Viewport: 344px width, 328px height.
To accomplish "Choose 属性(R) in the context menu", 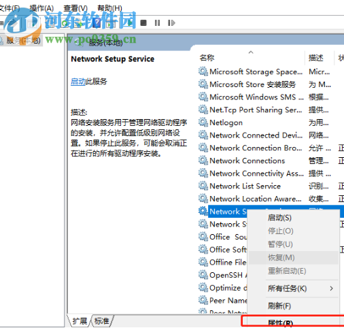I will pos(294,322).
